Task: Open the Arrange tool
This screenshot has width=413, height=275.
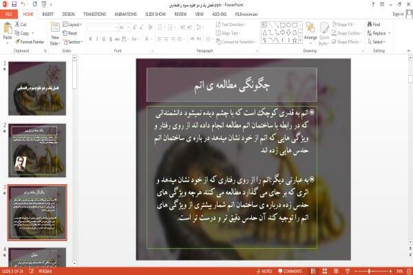Action: (x=310, y=32)
